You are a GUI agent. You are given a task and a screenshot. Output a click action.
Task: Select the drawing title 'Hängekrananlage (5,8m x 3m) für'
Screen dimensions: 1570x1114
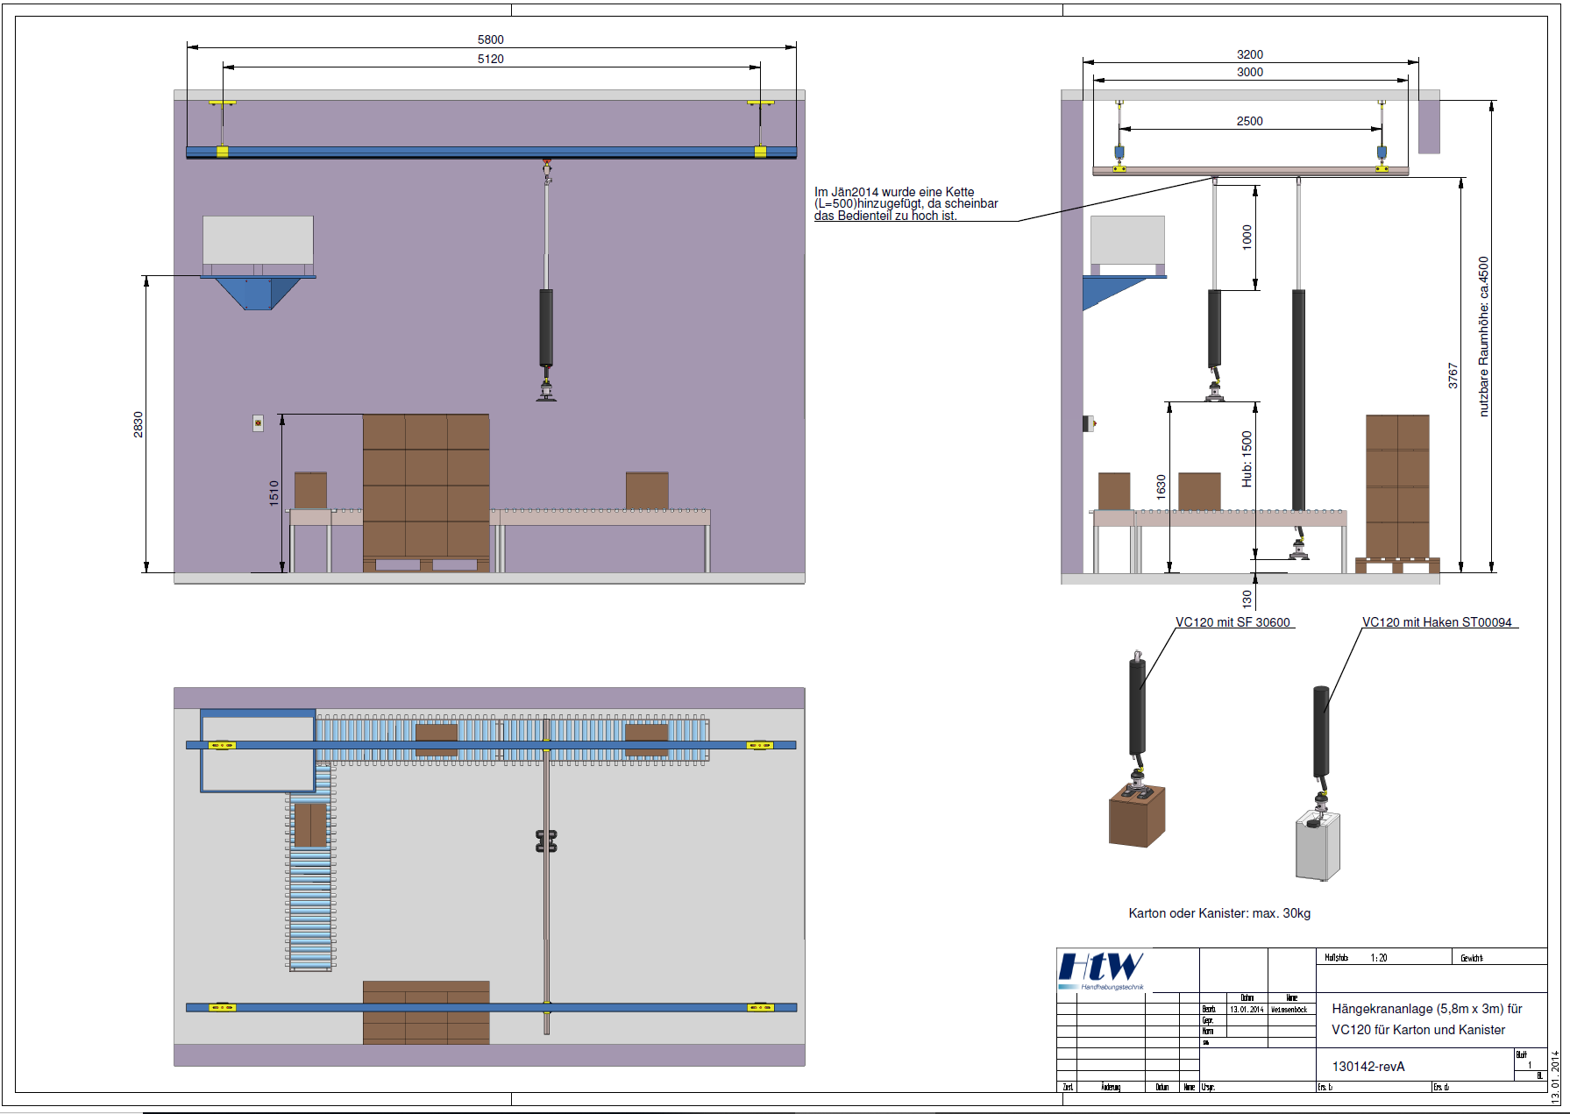click(x=1427, y=1009)
